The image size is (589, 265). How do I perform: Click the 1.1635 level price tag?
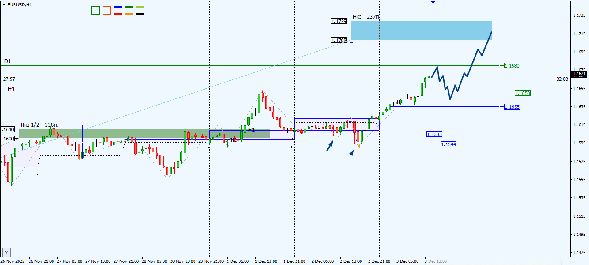pyautogui.click(x=512, y=107)
